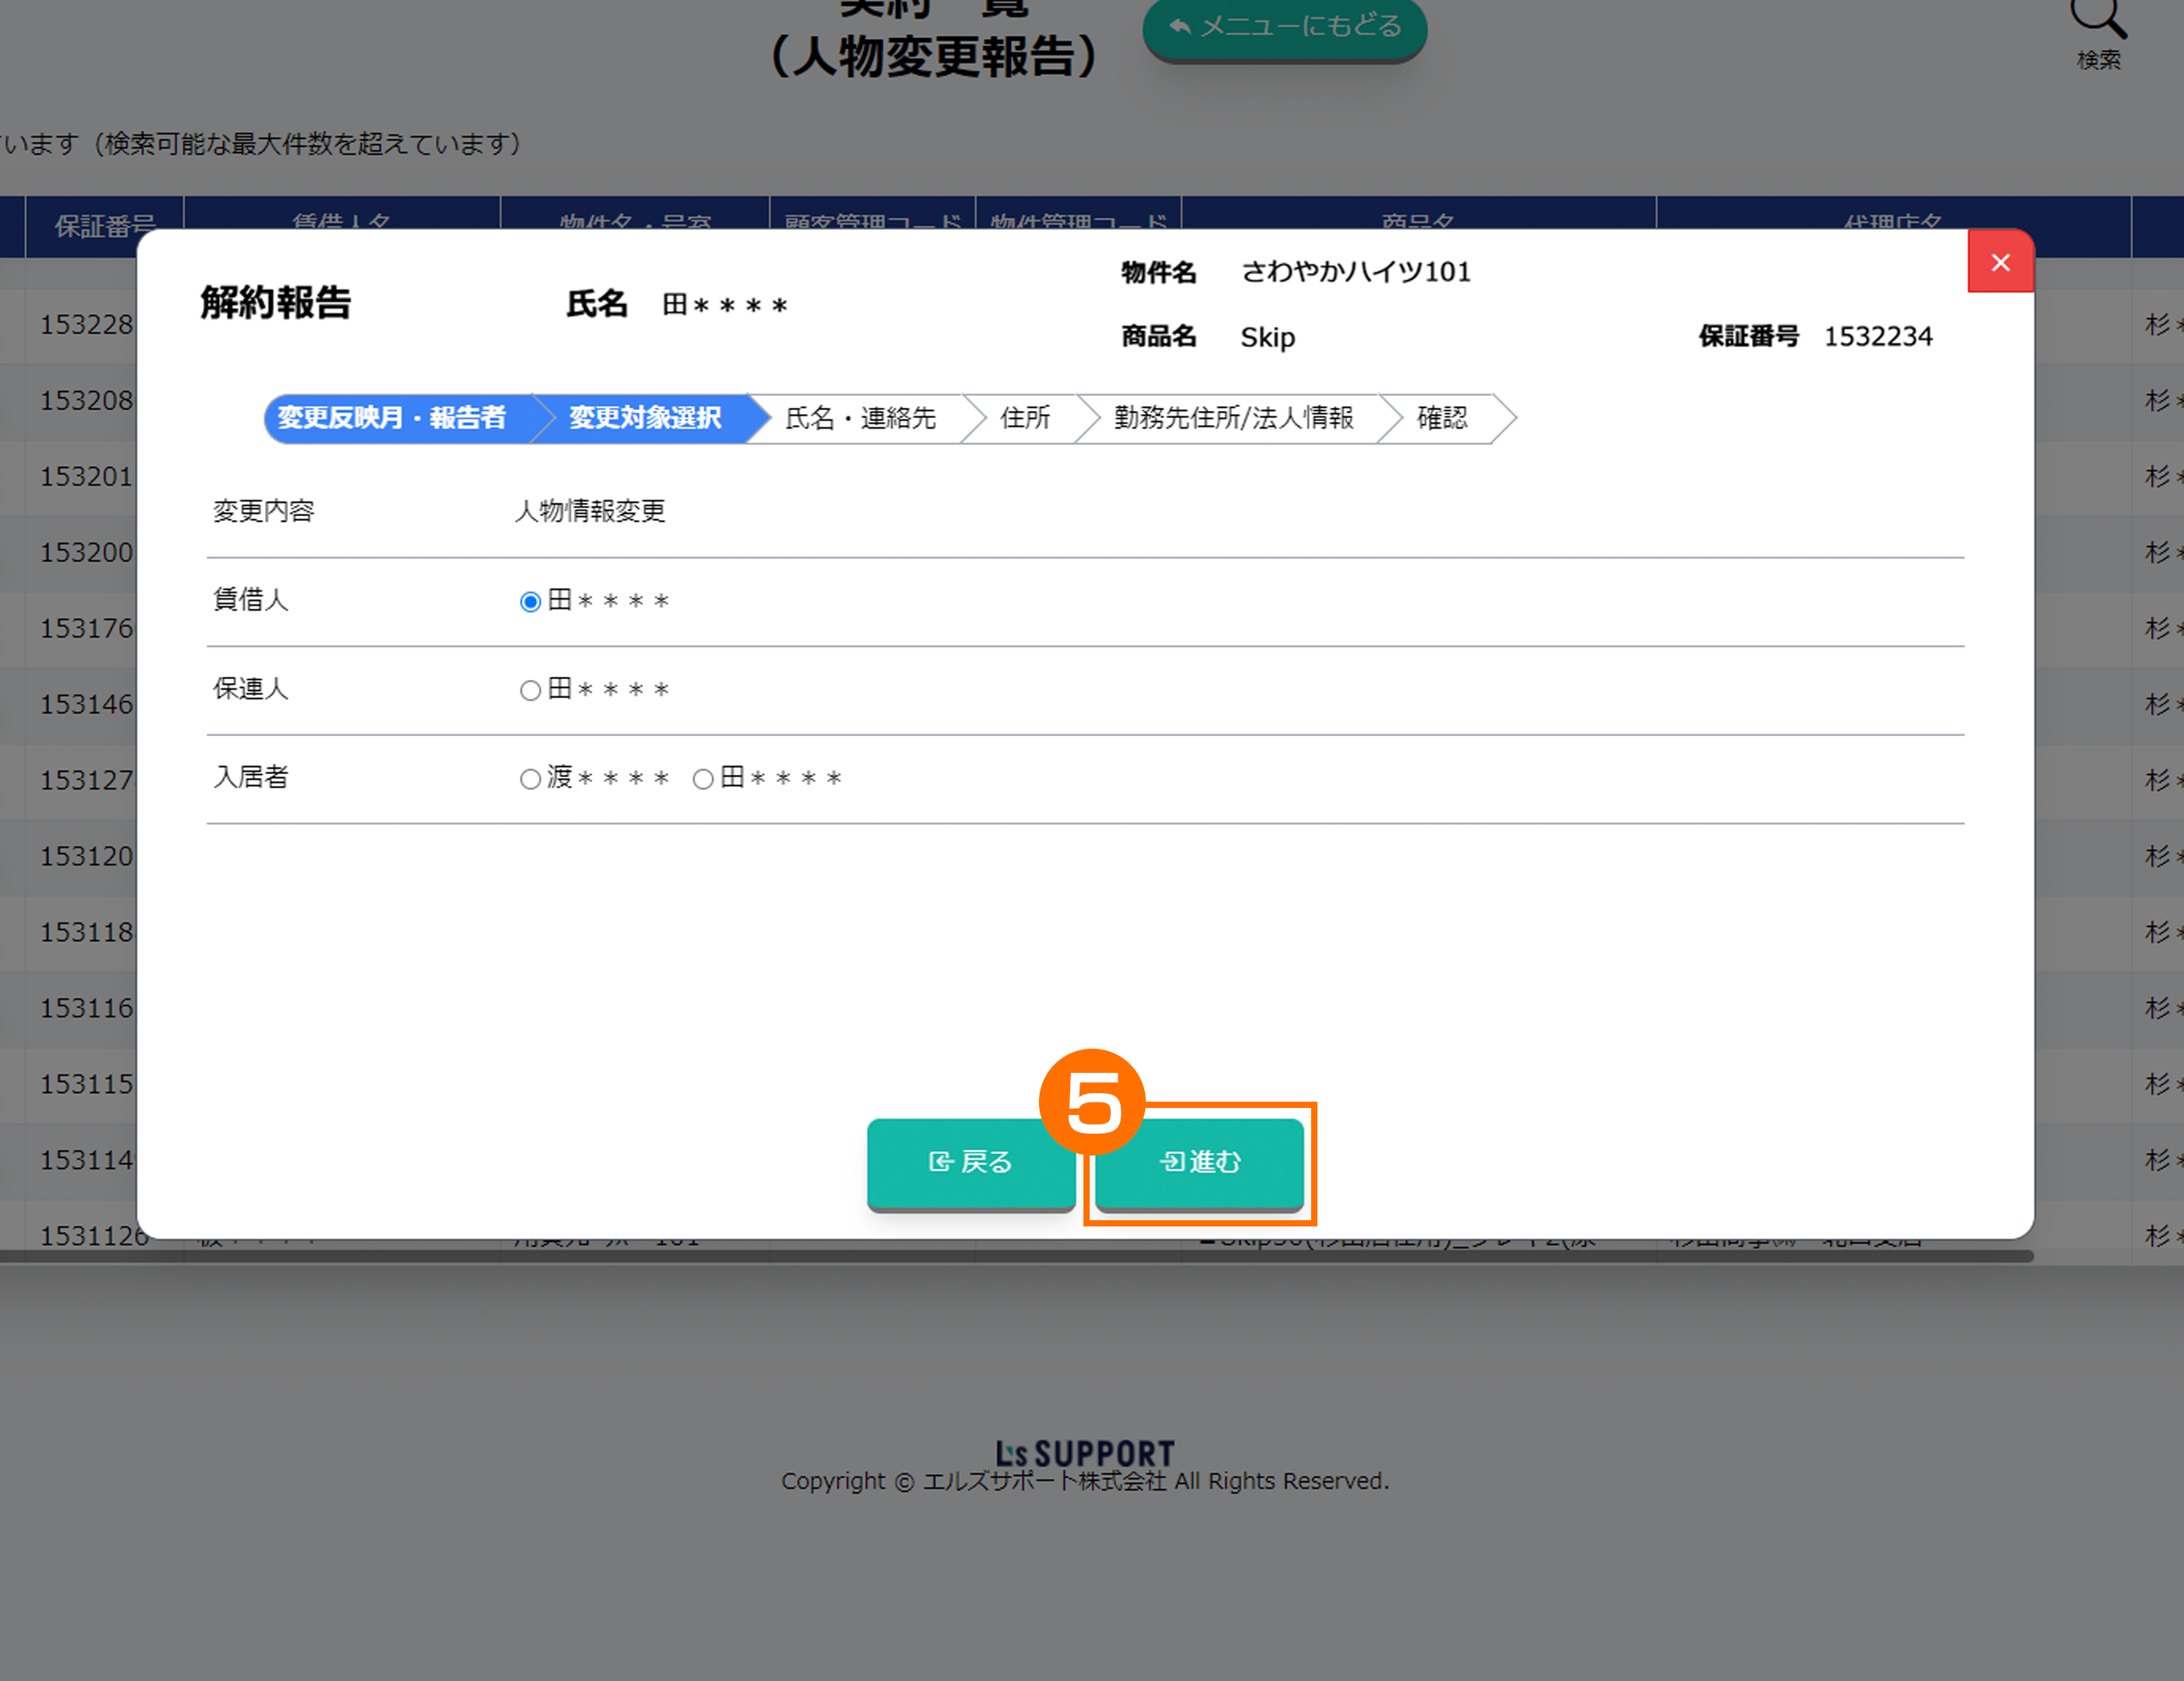
Task: Click the orange step 5 marker
Action: click(1092, 1102)
